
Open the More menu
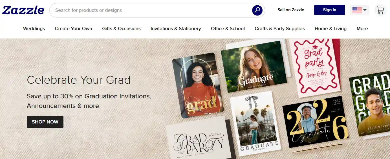tap(362, 28)
